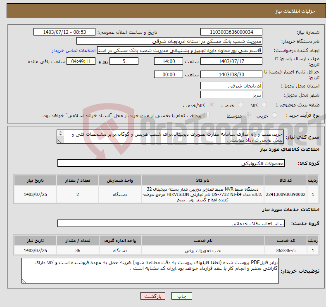Toggle the اسناد خزانه اسلامی payment checkbox

(x=207, y=115)
